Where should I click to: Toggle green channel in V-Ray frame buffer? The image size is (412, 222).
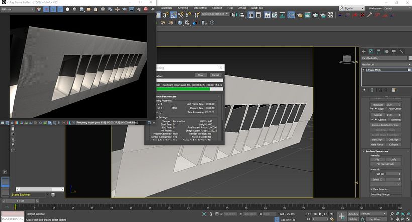[53, 9]
